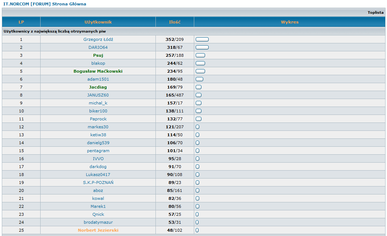
Task: Click the LP column header
Action: (x=21, y=22)
